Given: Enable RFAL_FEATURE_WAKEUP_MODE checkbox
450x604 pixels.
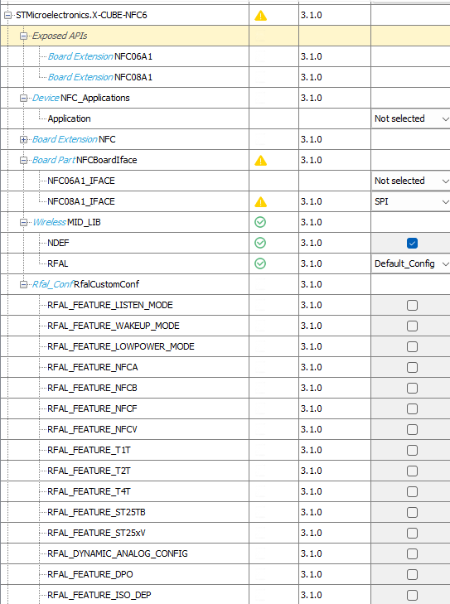Looking at the screenshot, I should 412,326.
